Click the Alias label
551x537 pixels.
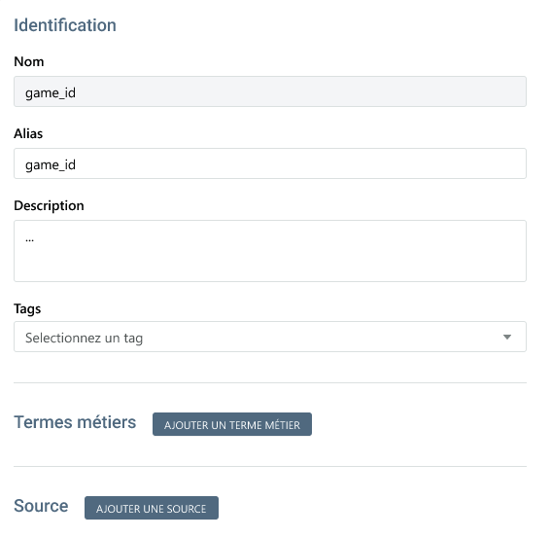click(28, 133)
